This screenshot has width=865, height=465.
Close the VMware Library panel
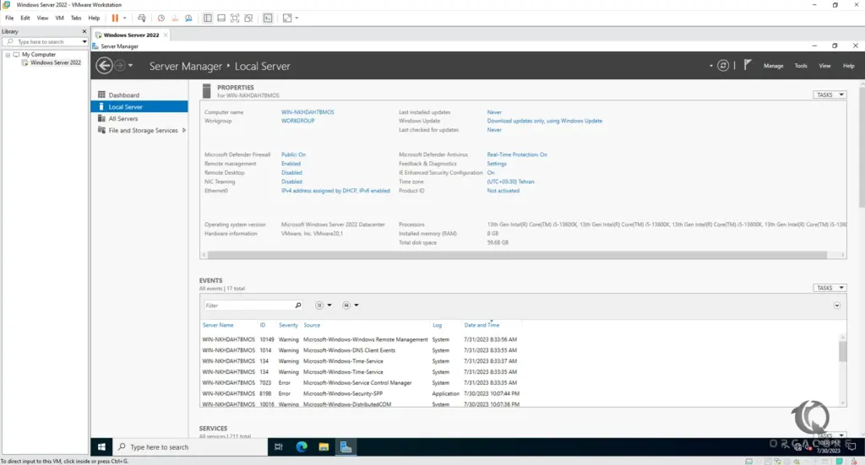84,31
